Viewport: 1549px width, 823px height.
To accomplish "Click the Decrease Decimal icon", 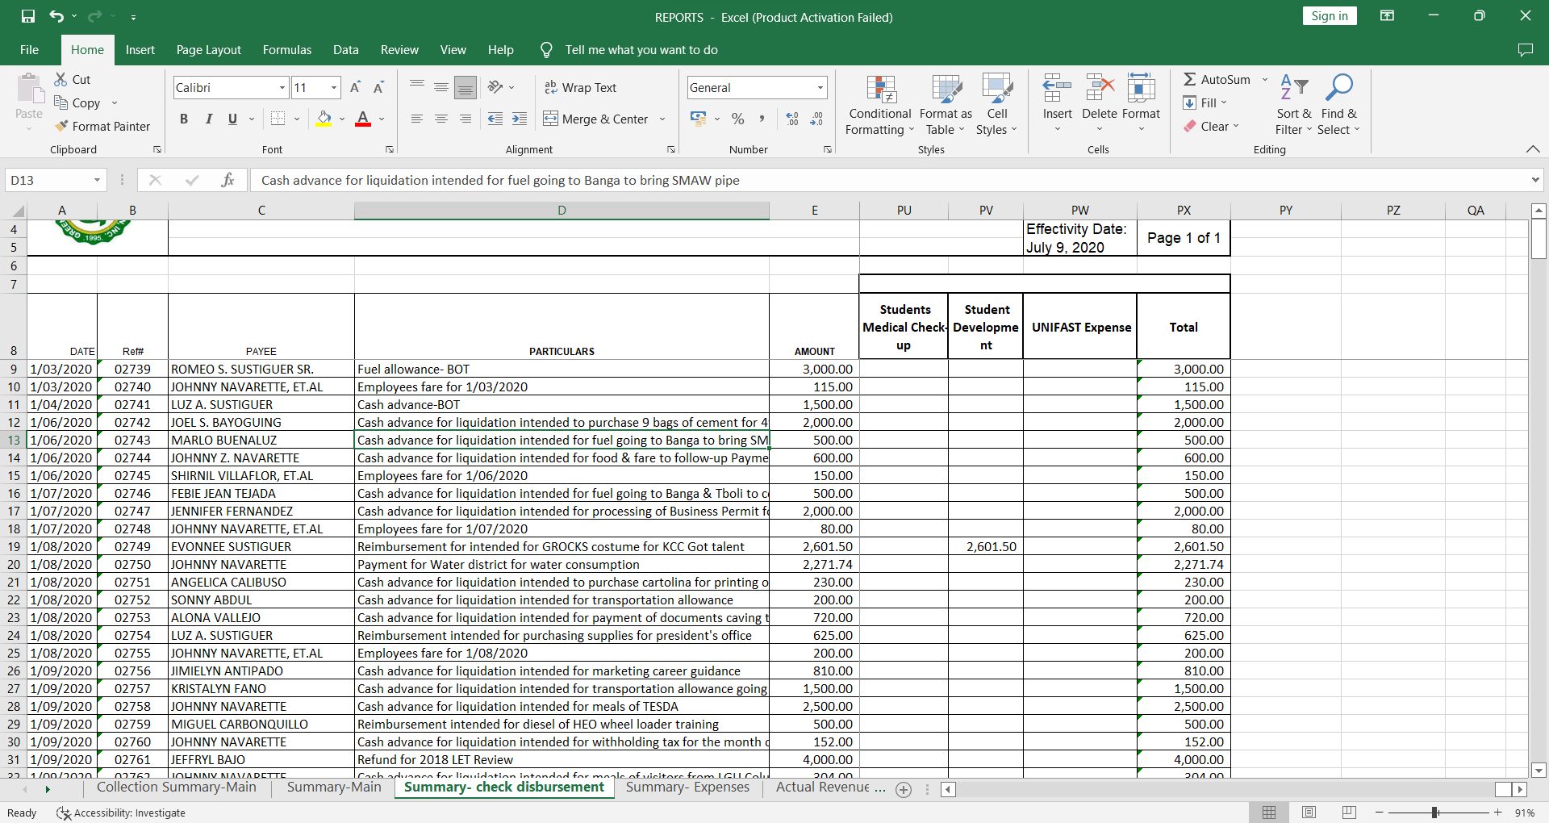I will point(816,119).
